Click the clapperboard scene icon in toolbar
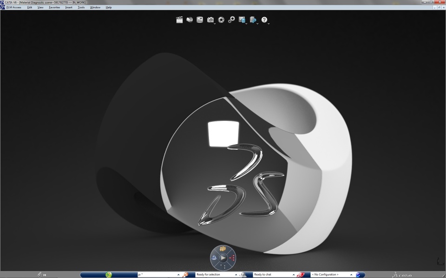The width and height of the screenshot is (446, 278). point(179,19)
